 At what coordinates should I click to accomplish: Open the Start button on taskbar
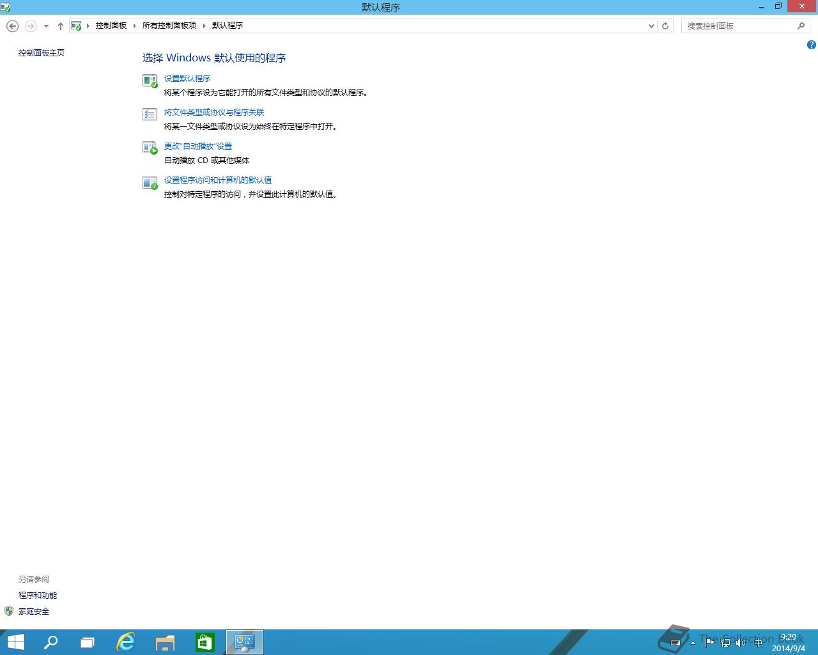click(x=15, y=642)
